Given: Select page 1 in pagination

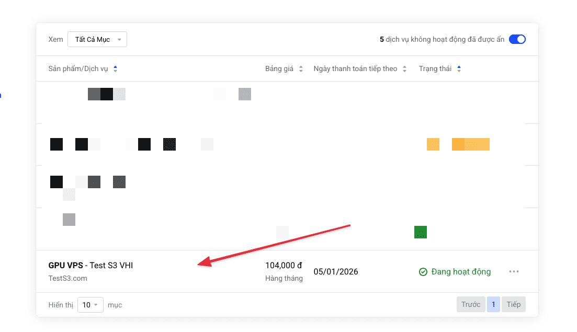Looking at the screenshot, I should pos(493,304).
